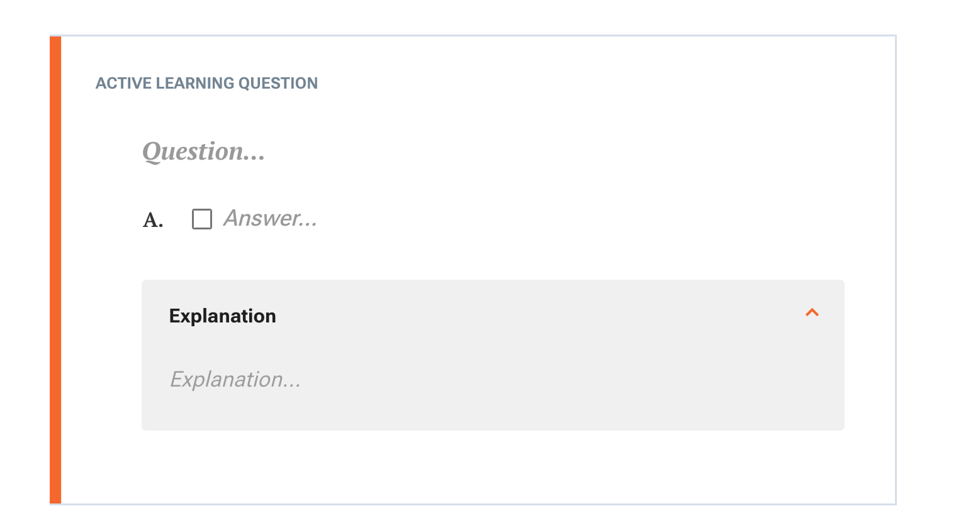
Task: Mark option A as the correct answer
Action: click(202, 219)
